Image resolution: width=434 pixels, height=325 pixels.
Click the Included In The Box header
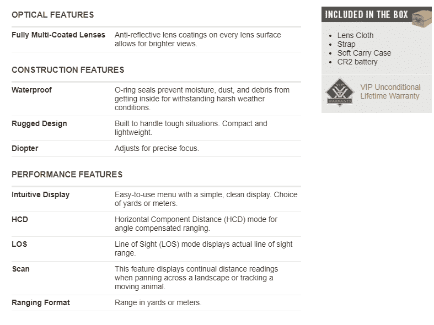coord(366,15)
